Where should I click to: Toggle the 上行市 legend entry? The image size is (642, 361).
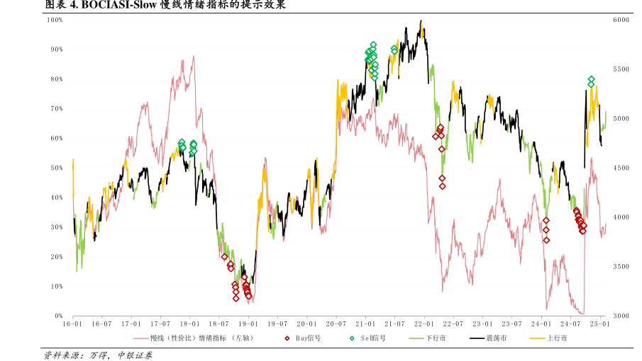click(x=556, y=338)
